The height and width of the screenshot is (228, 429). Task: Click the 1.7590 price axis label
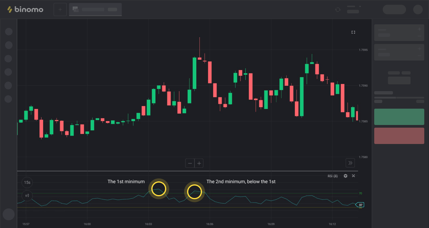pos(363,86)
